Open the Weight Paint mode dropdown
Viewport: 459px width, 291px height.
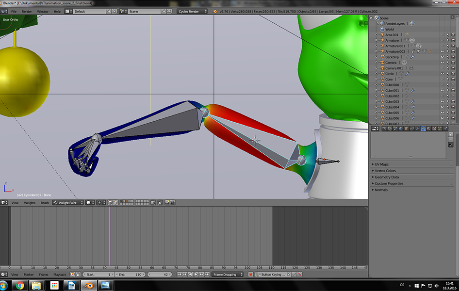click(x=68, y=203)
